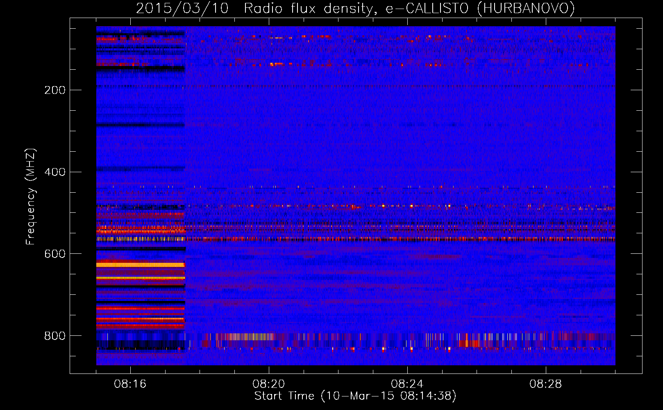Viewport: 663px width, 410px height.
Task: Click the 08:20 time tick label
Action: (269, 384)
